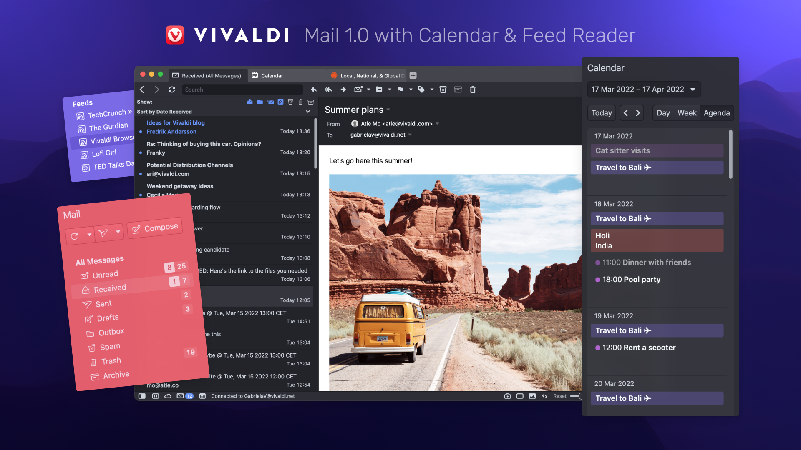Click the Mark as Read icon in toolbar
The height and width of the screenshot is (450, 801).
click(x=358, y=90)
